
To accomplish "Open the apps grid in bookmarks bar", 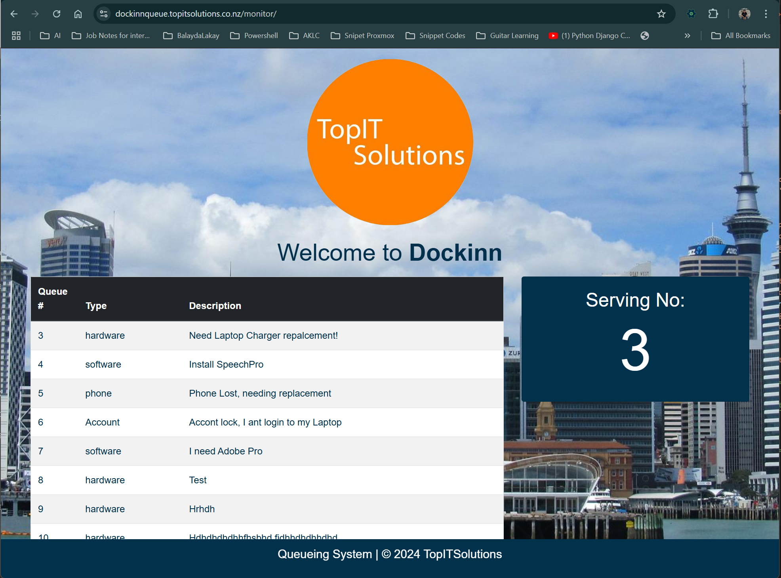I will 16,36.
